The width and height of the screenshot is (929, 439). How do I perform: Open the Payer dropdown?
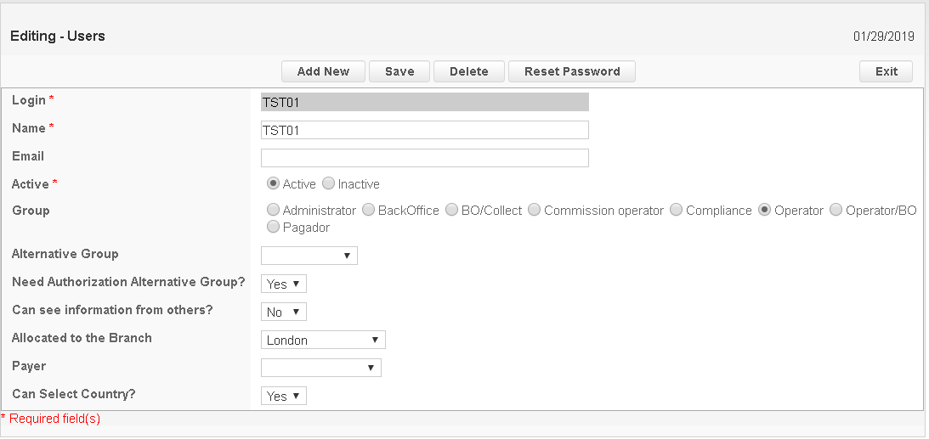tap(320, 368)
